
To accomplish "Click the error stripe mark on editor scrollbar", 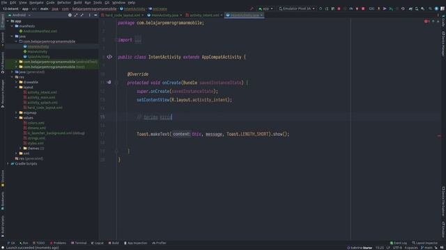I will (x=439, y=136).
